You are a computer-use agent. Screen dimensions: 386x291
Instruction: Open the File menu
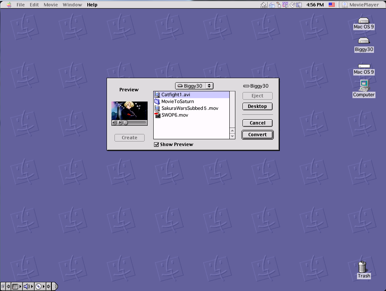20,5
